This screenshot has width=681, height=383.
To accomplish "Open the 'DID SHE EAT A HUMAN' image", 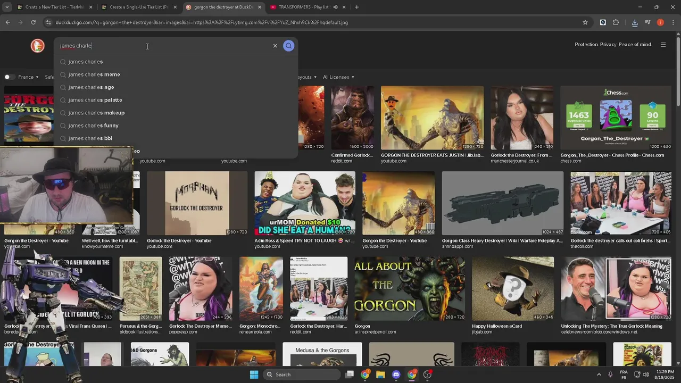I will [x=305, y=203].
